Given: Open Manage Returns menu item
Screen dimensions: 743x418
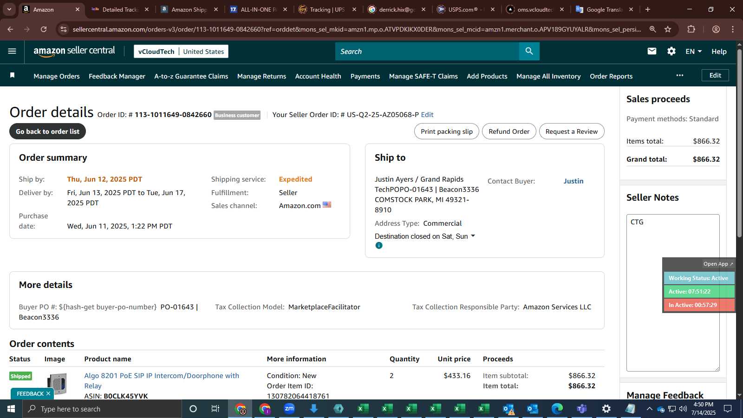Looking at the screenshot, I should tap(261, 76).
